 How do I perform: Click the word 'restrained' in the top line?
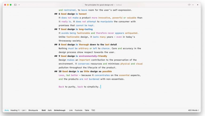pos(70,10)
